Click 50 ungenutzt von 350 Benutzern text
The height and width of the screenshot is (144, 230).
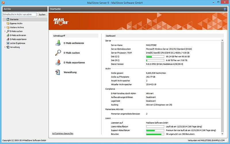coord(180,134)
